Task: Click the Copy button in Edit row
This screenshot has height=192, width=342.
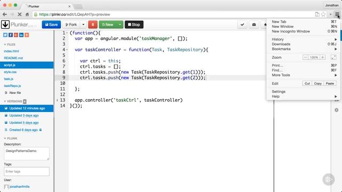Action: click(317, 83)
